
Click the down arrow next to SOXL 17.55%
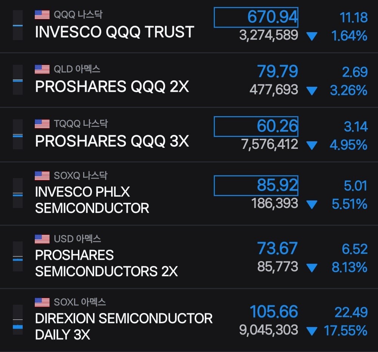pos(312,331)
